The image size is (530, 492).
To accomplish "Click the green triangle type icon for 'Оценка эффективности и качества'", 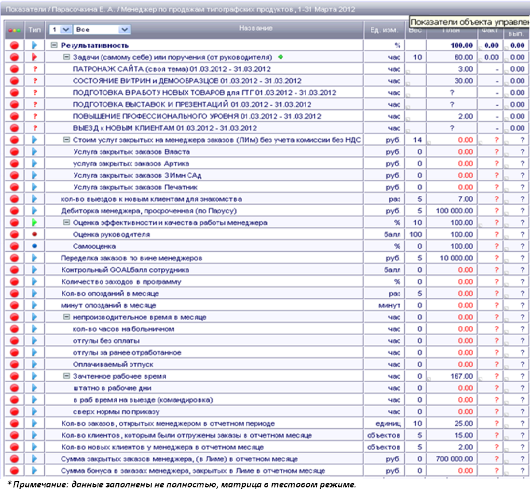I will pos(34,222).
